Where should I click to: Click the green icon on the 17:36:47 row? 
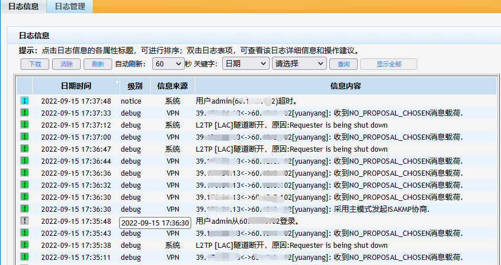coord(25,149)
